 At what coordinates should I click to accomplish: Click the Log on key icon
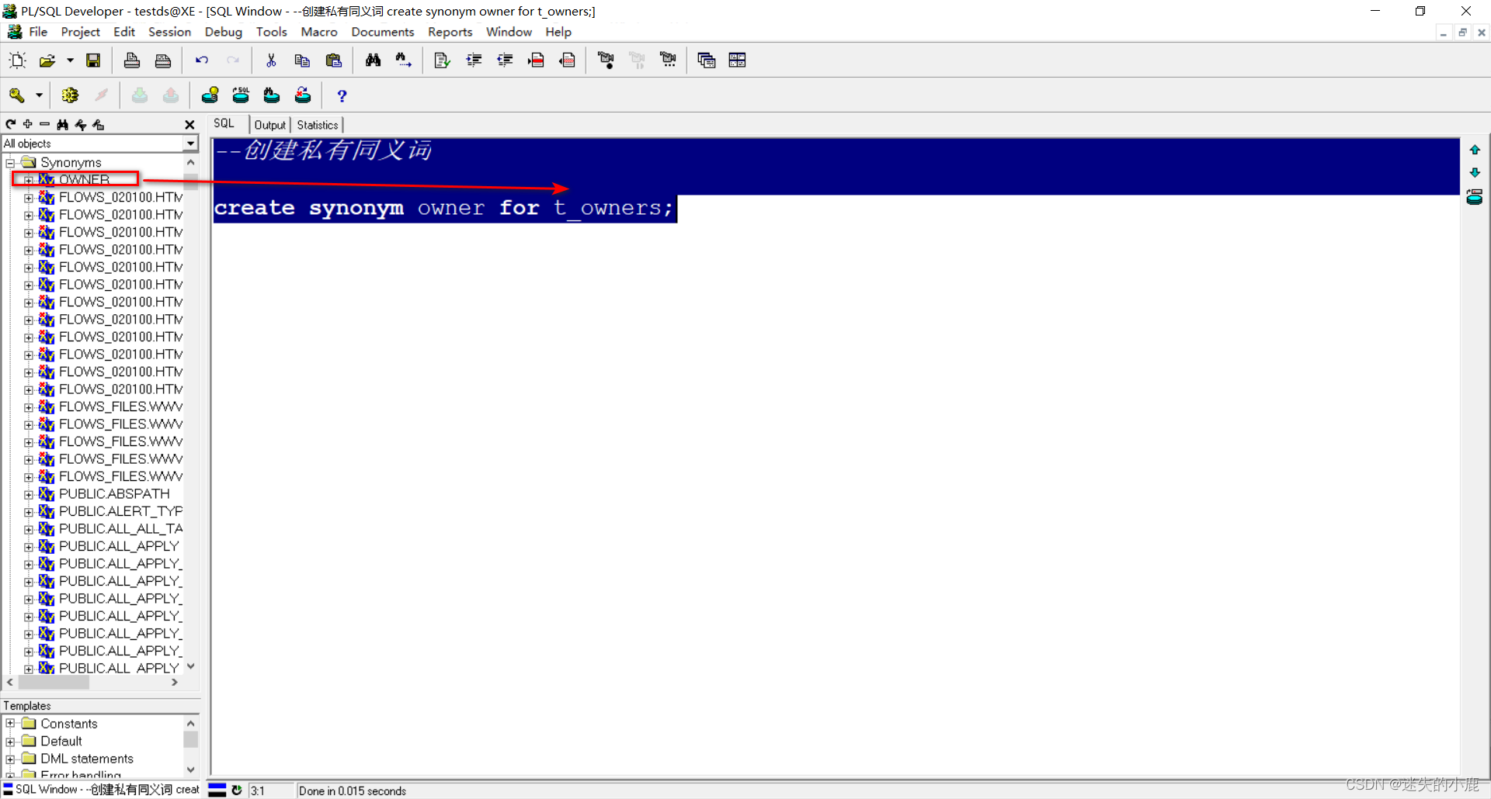point(17,95)
